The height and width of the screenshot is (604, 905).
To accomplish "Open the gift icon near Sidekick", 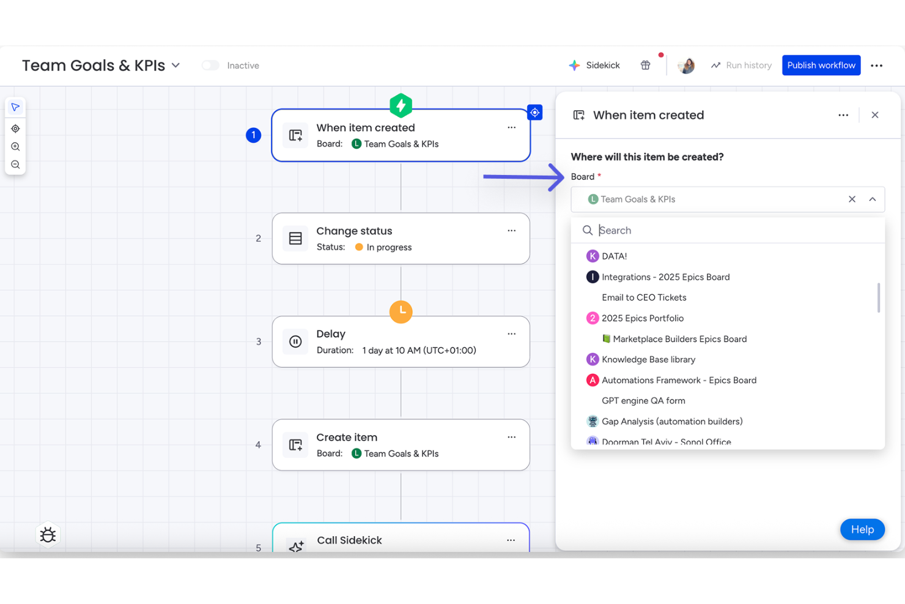I will click(x=645, y=65).
